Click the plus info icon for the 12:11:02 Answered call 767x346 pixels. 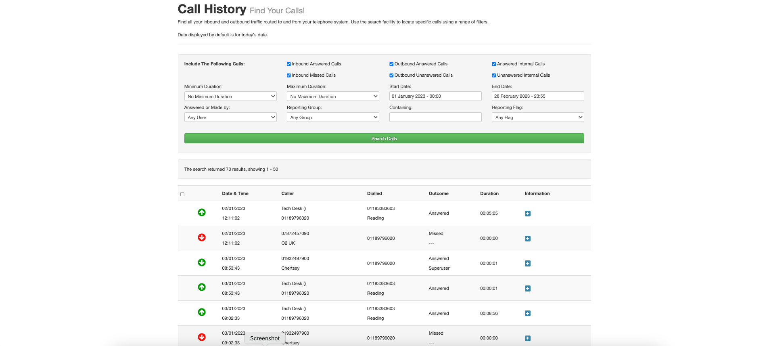click(x=527, y=214)
